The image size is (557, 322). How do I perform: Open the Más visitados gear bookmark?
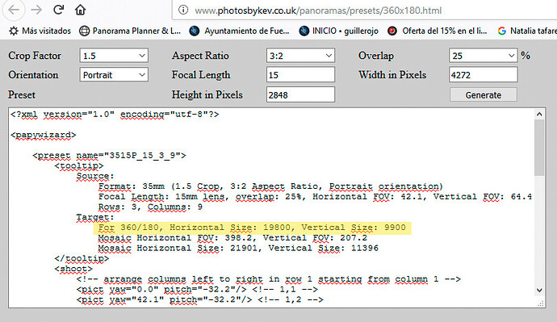pos(40,31)
